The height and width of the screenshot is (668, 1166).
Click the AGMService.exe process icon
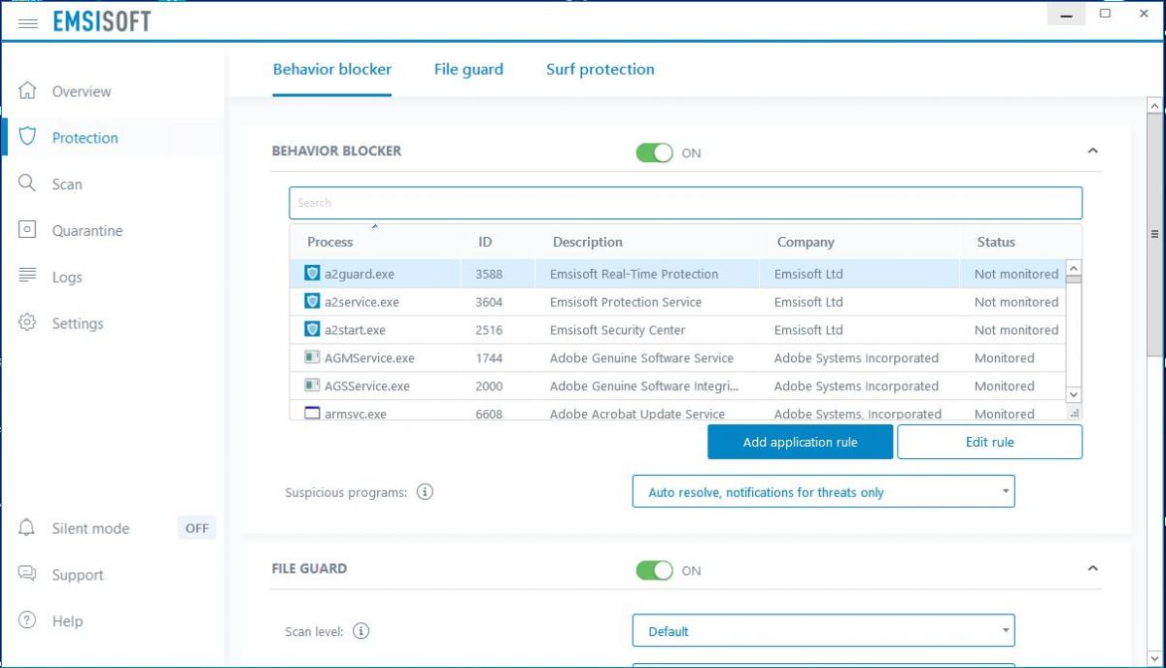tap(312, 357)
